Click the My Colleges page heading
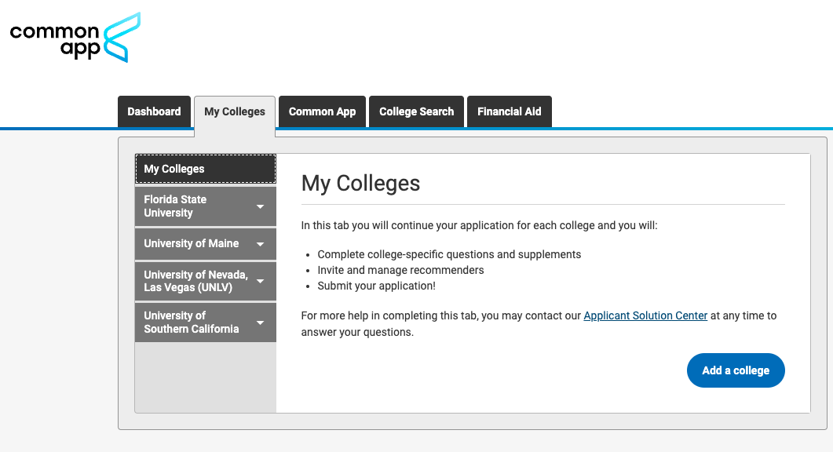833x452 pixels. (x=361, y=184)
